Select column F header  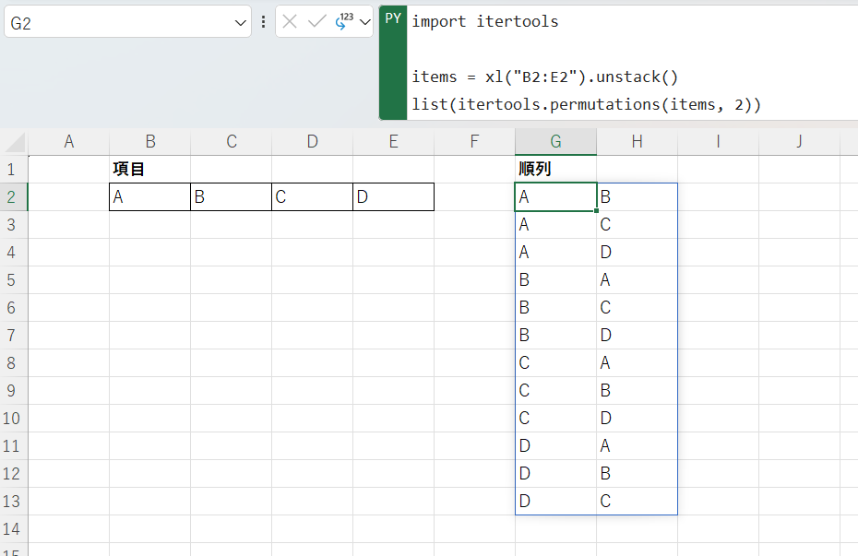pos(474,142)
